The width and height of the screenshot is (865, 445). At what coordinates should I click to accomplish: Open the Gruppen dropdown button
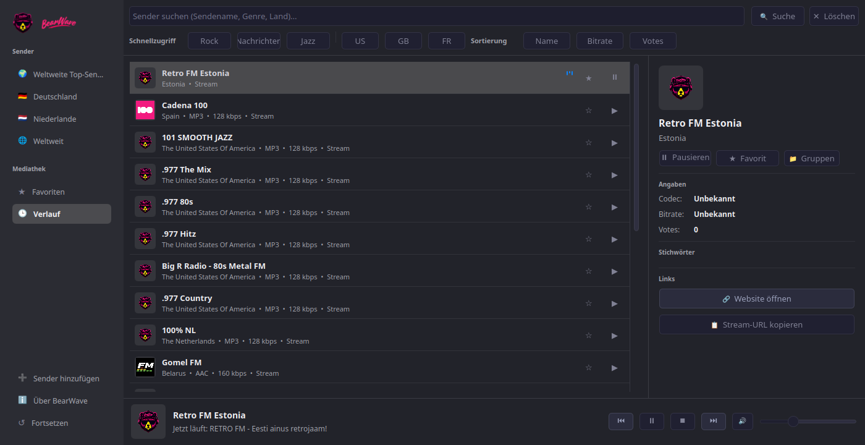tap(812, 158)
